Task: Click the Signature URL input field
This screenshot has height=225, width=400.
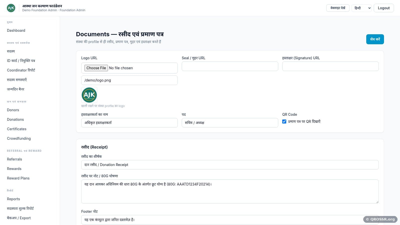Action: [x=330, y=66]
